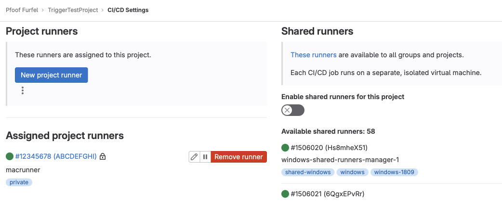Click the runner #1506021 (6QgxEPvRr) entry
This screenshot has height=203, width=502.
tap(328, 194)
